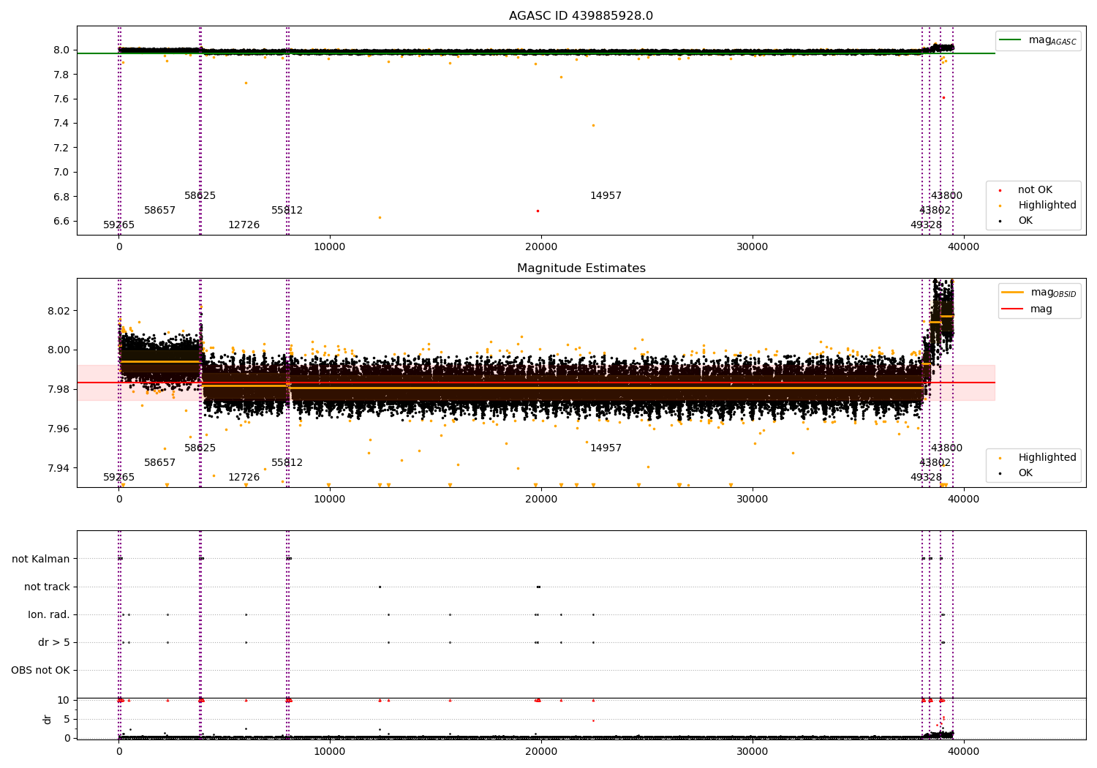Click the "7.2" y-axis tick label

pos(61,148)
